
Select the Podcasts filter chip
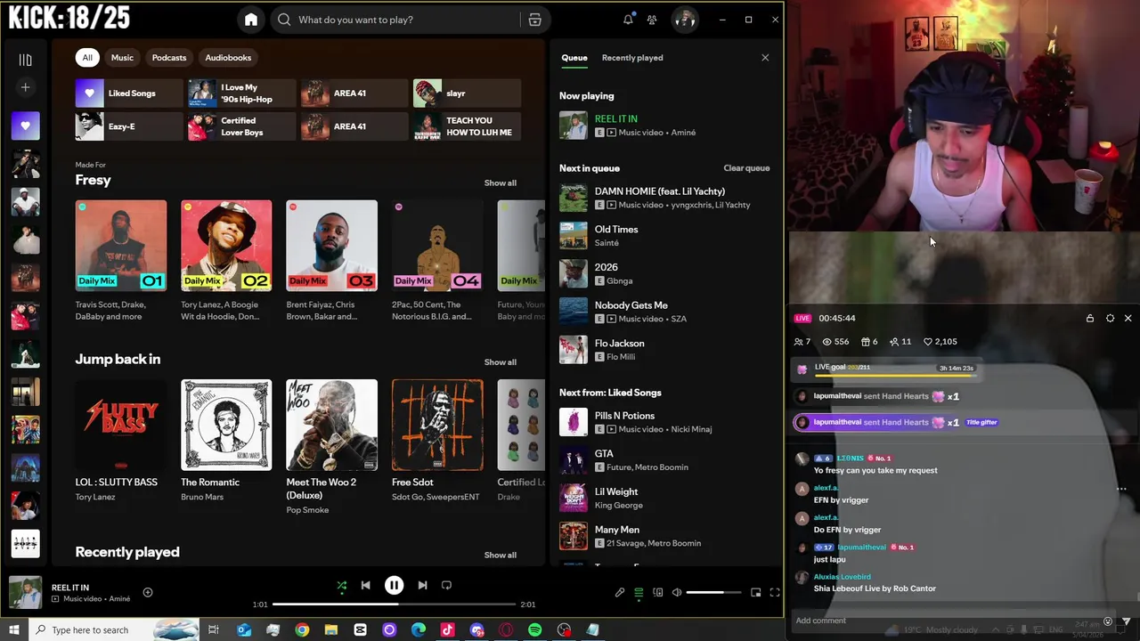(x=169, y=58)
